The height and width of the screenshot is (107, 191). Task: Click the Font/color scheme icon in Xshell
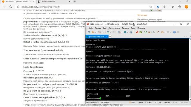131,32
